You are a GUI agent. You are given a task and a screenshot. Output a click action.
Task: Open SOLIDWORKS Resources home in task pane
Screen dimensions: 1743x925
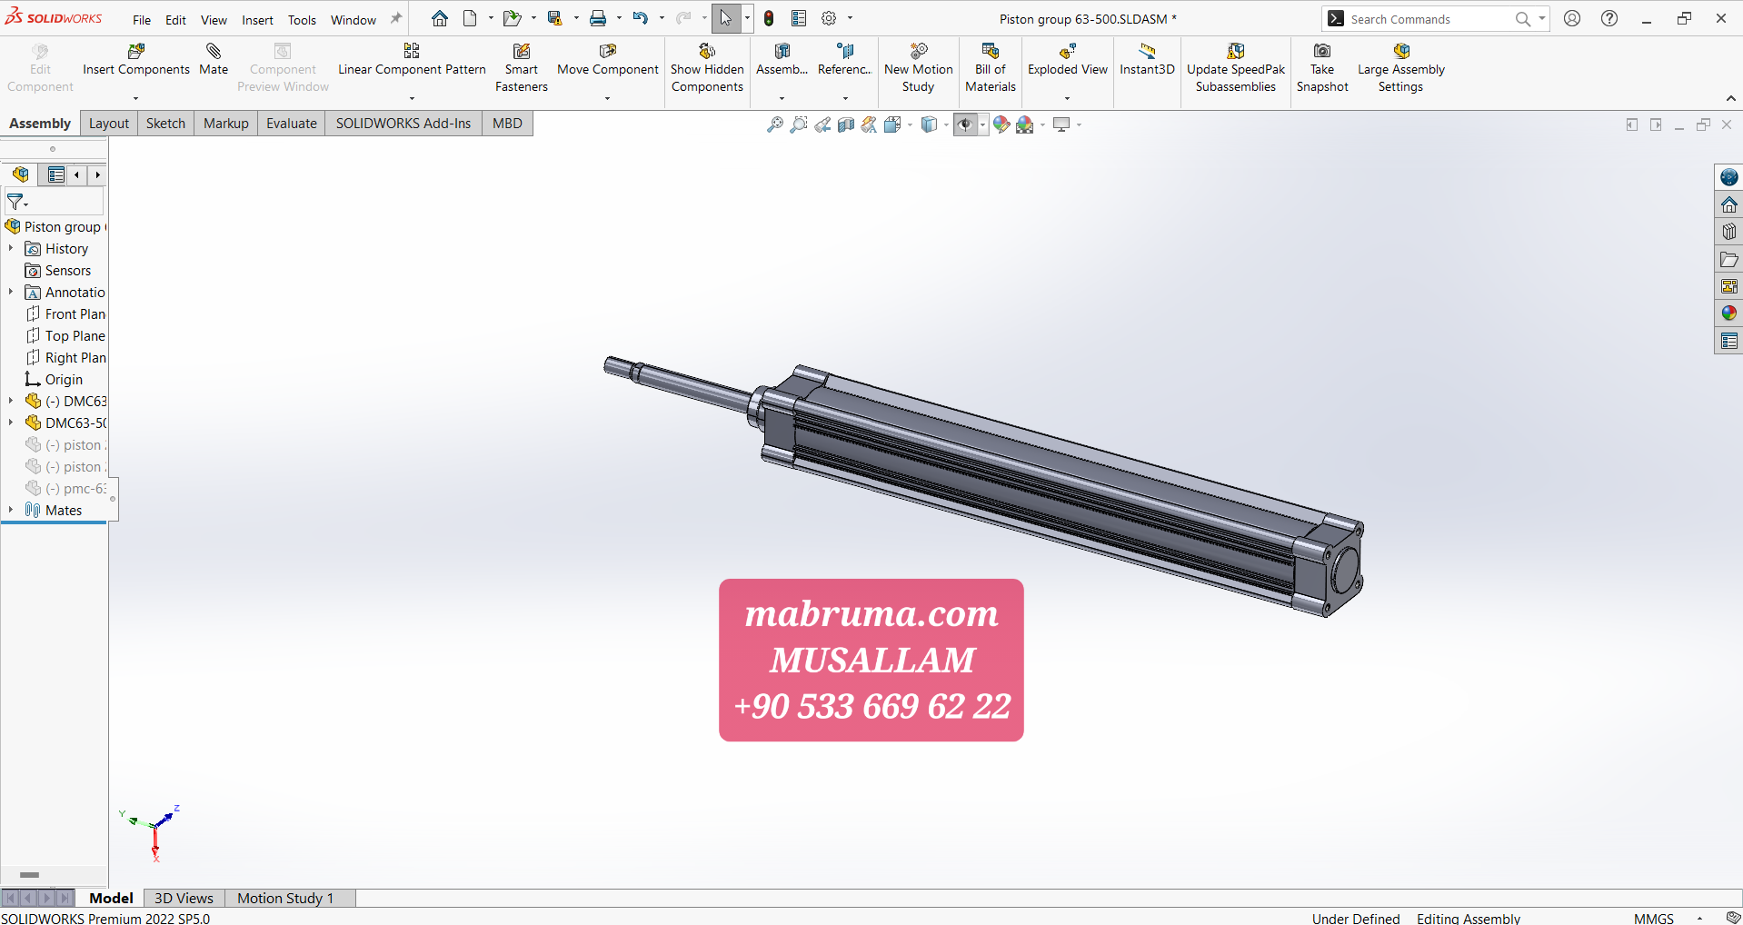[1728, 204]
